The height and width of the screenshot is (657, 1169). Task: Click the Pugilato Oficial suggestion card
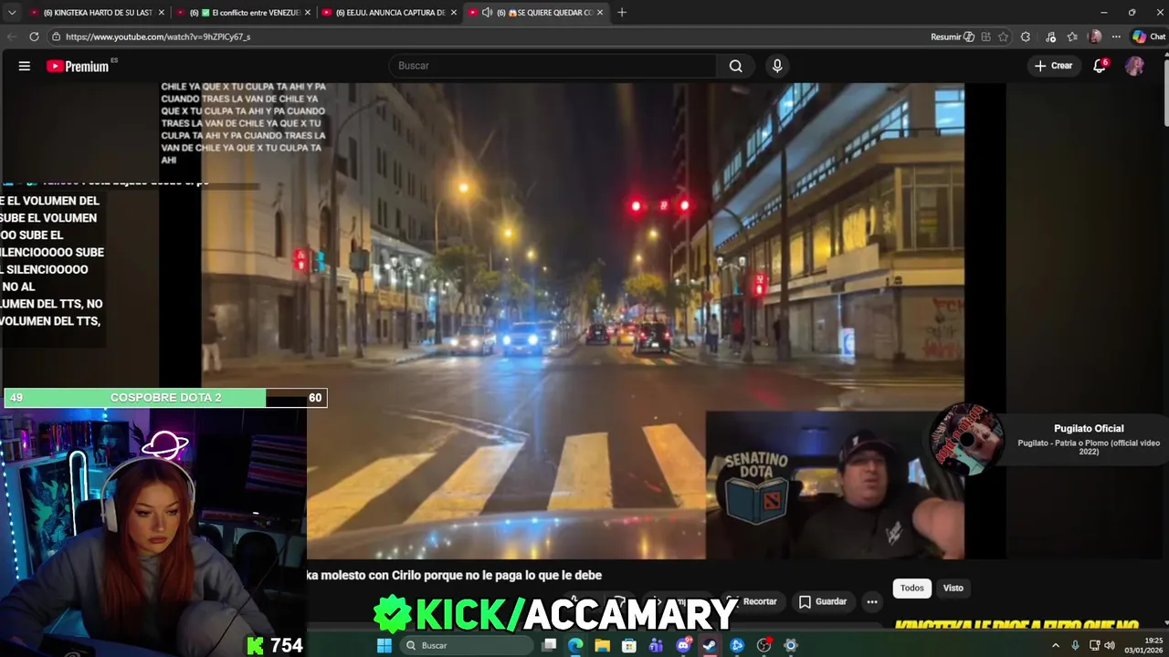pyautogui.click(x=1050, y=440)
